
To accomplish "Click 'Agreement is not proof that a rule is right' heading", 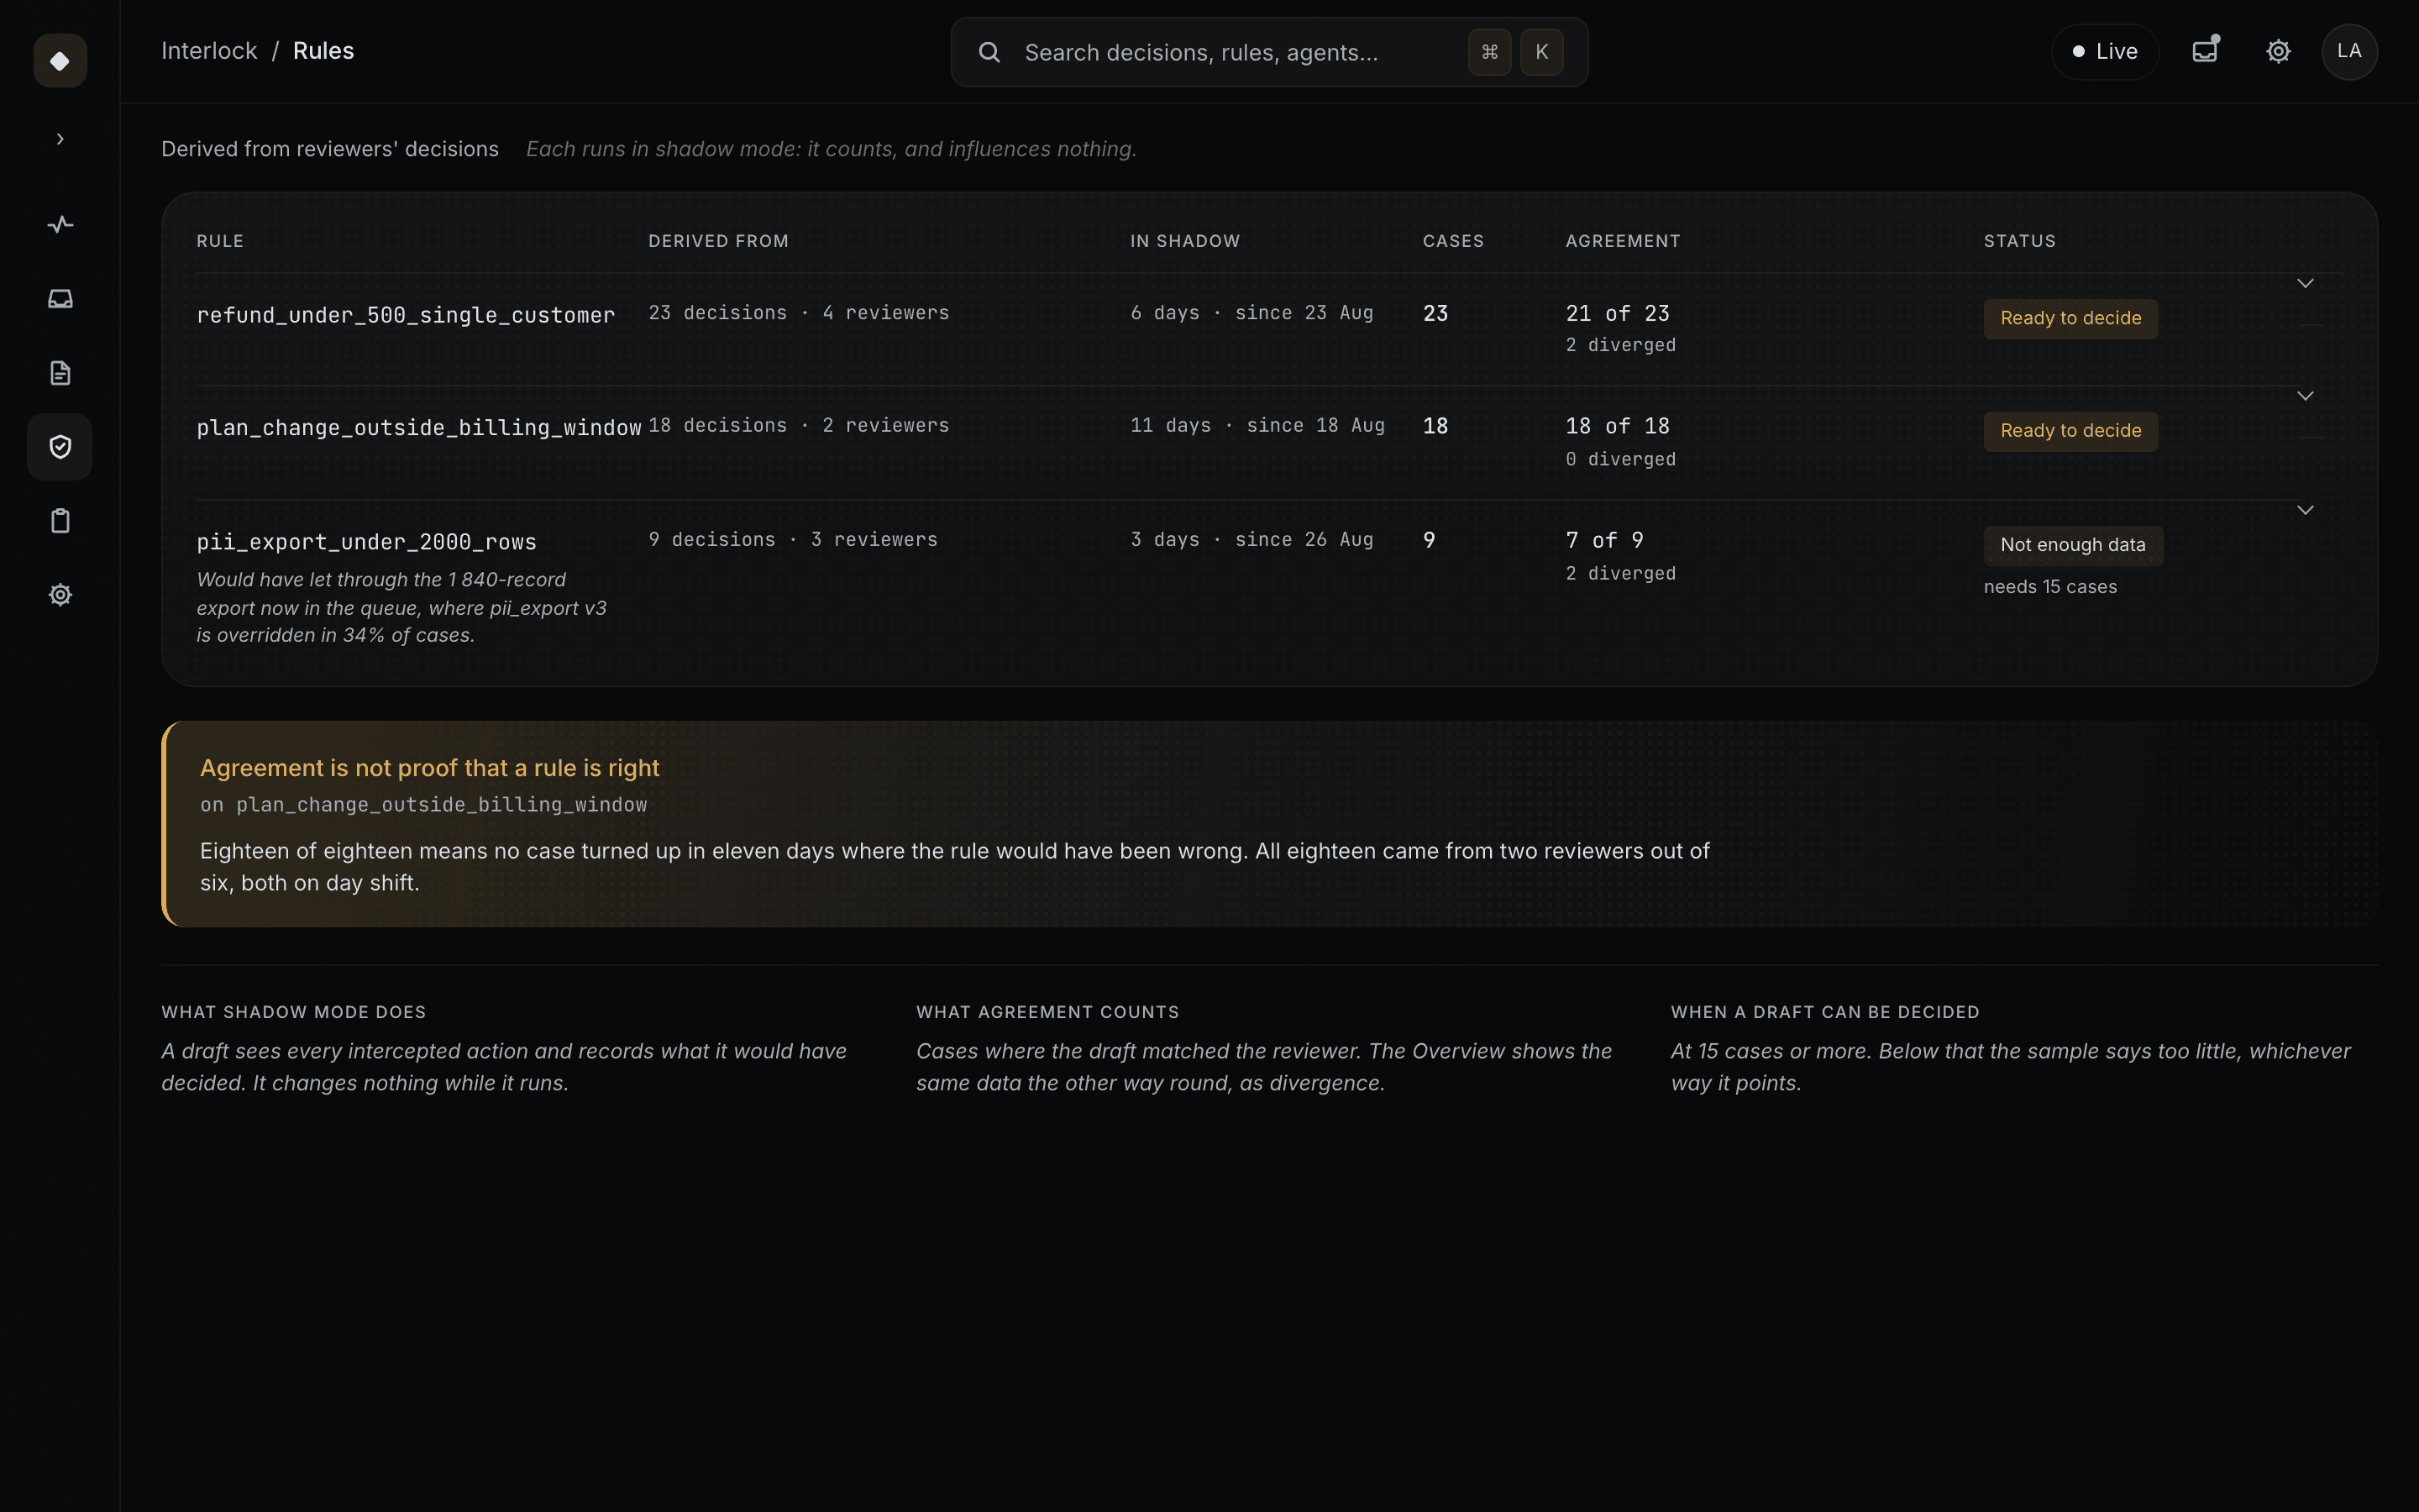I will [x=430, y=768].
